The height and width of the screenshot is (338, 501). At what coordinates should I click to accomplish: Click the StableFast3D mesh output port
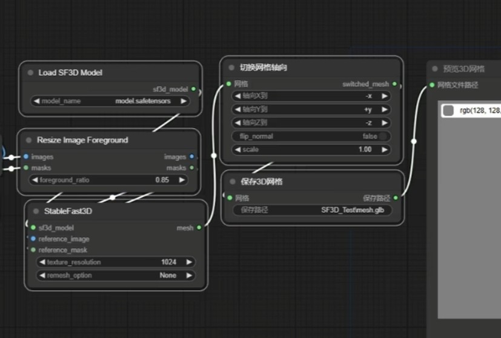[199, 228]
